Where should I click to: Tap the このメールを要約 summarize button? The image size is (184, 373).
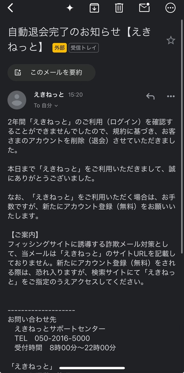[52, 72]
